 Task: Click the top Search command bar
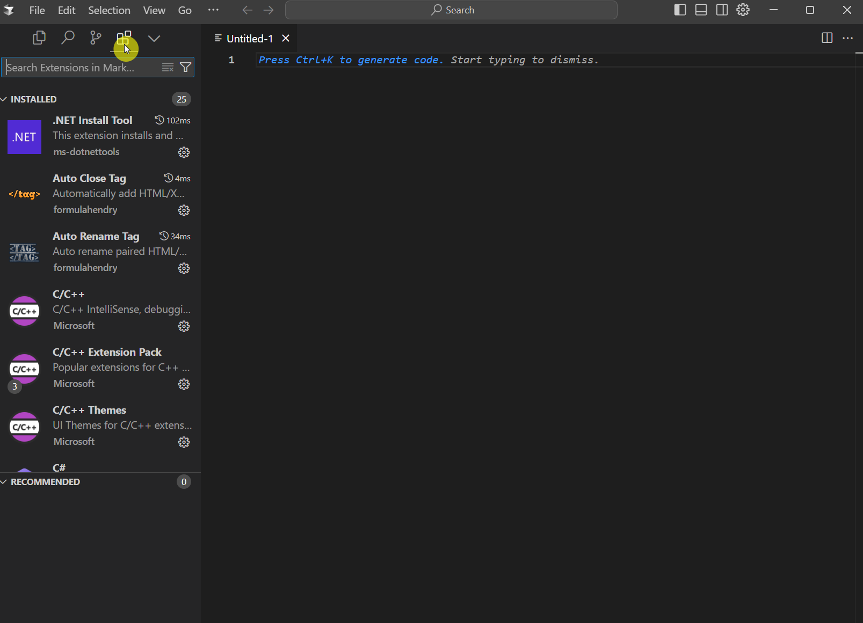(x=451, y=10)
